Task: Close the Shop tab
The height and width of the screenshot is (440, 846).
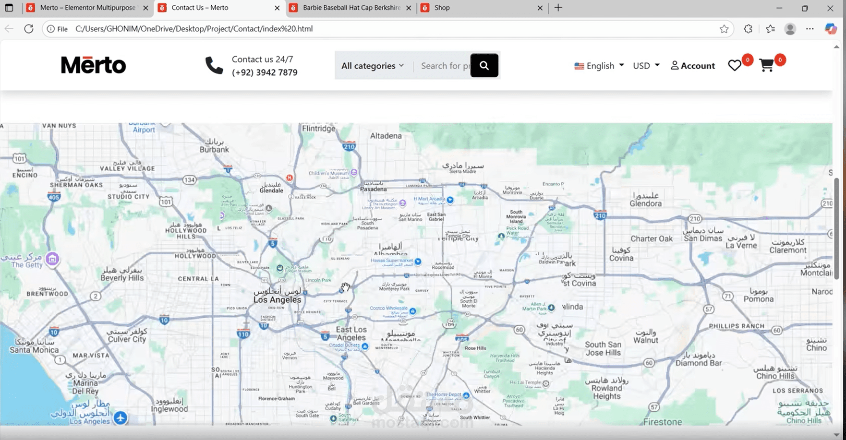Action: tap(540, 8)
